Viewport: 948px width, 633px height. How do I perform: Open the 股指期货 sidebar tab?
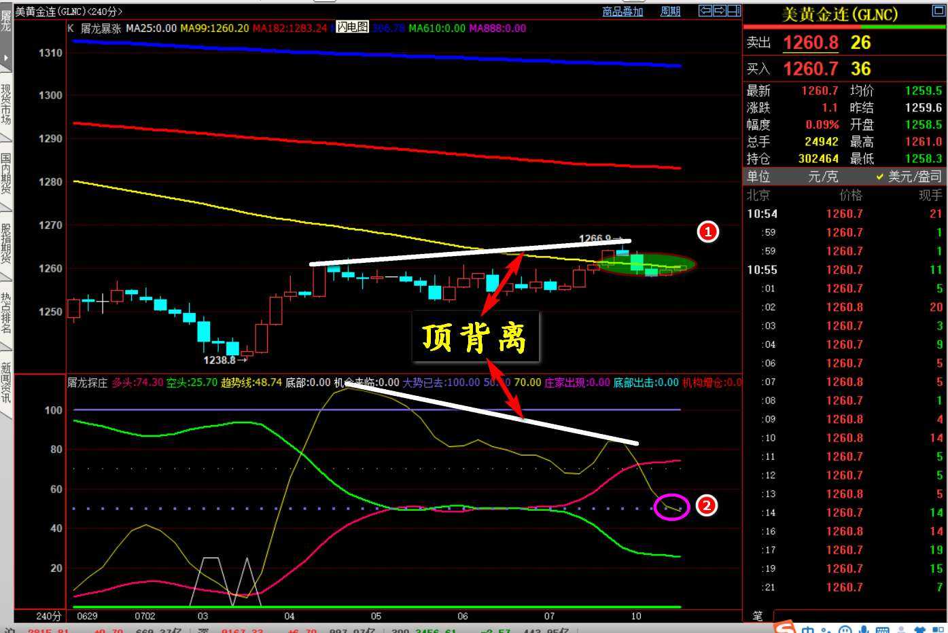coord(6,242)
